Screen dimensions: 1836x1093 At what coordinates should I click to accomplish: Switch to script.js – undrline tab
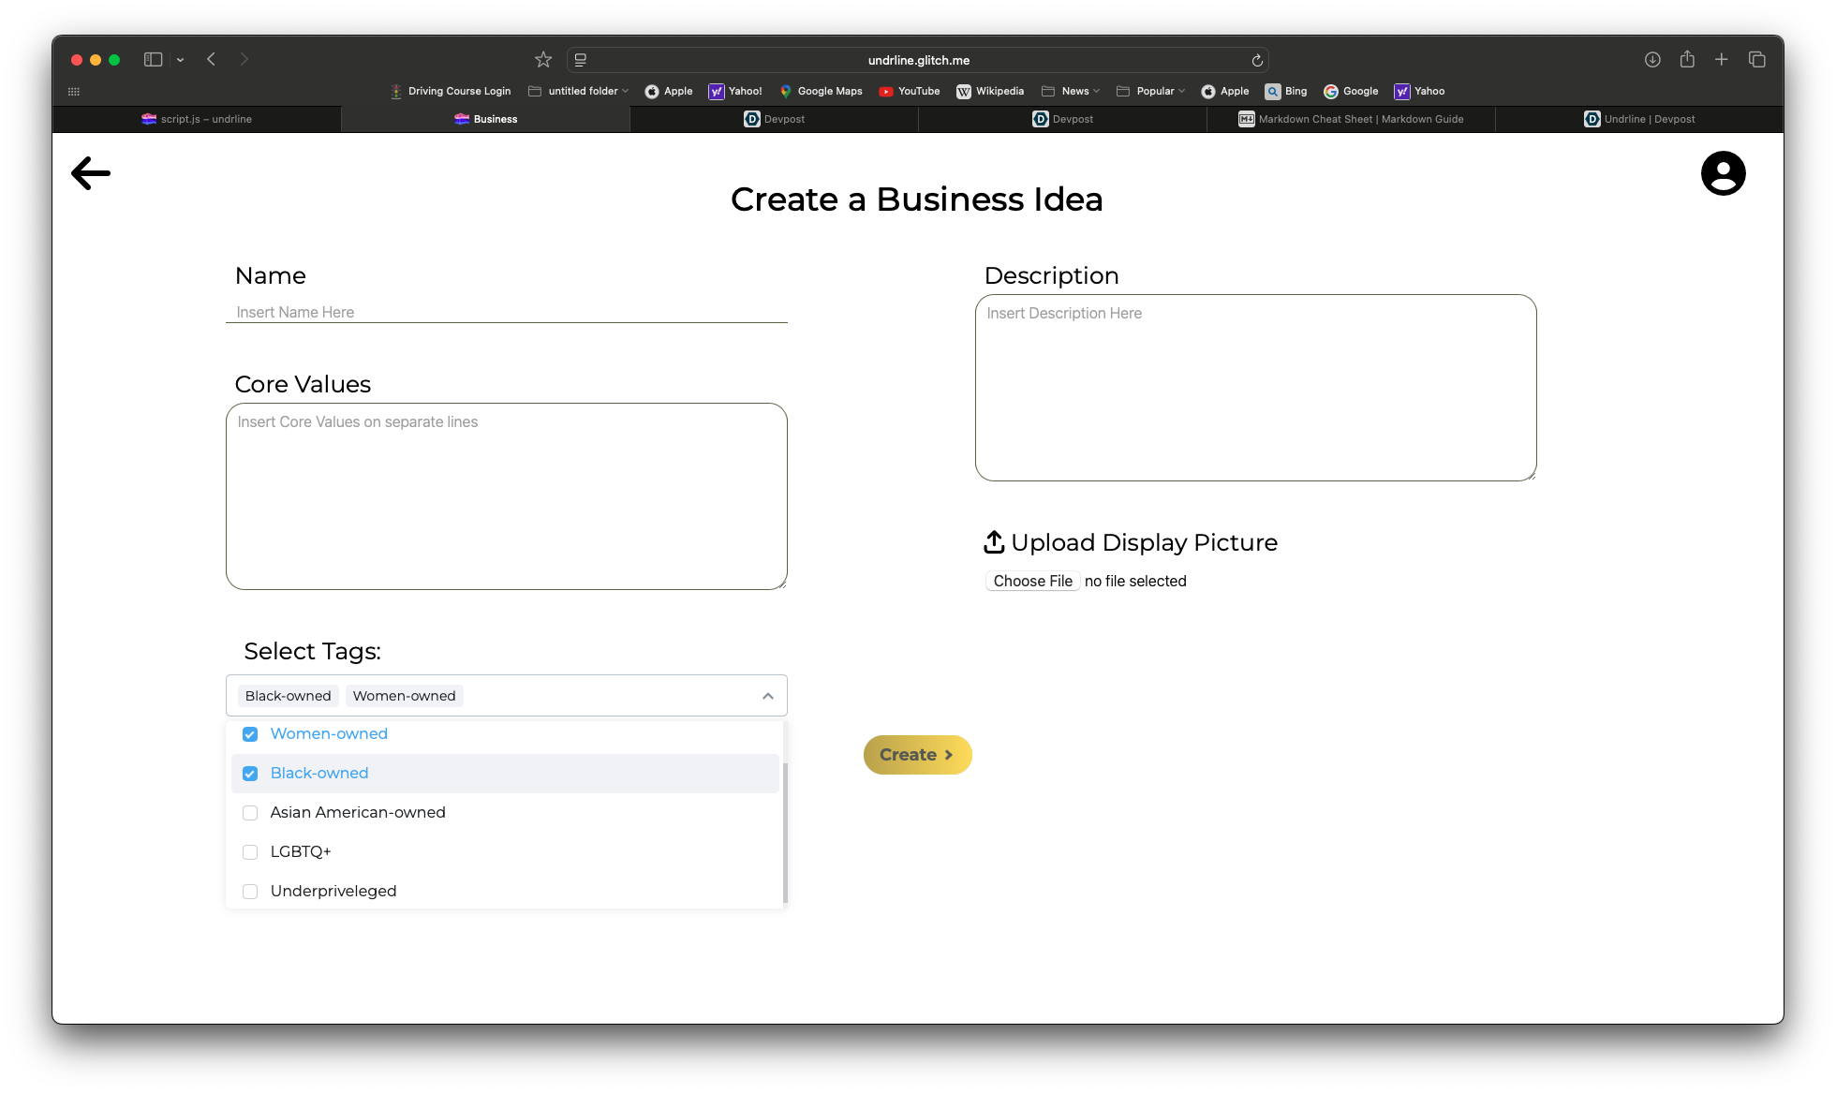pyautogui.click(x=197, y=120)
